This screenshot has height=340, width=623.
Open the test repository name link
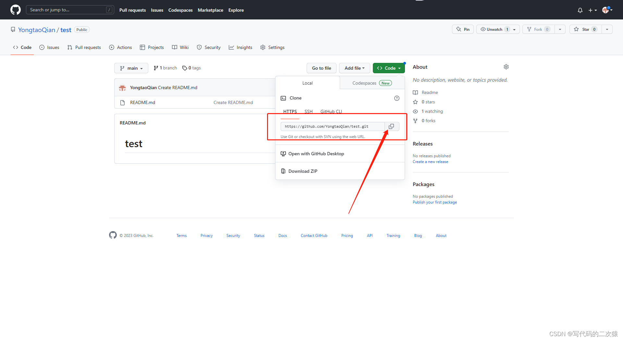66,30
